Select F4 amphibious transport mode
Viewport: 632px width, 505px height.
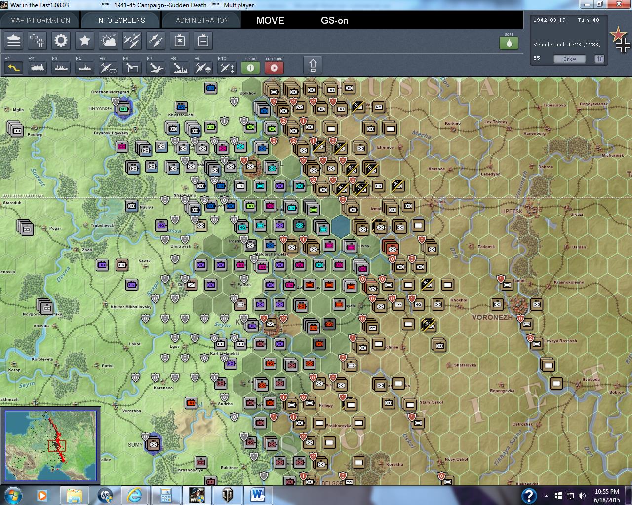[x=84, y=67]
